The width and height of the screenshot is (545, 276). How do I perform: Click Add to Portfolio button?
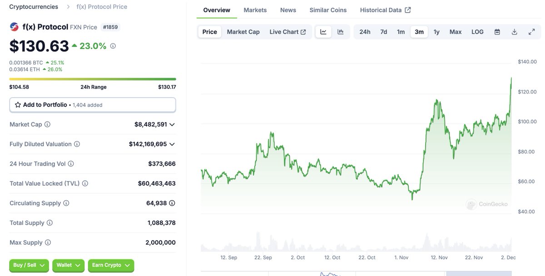[93, 105]
